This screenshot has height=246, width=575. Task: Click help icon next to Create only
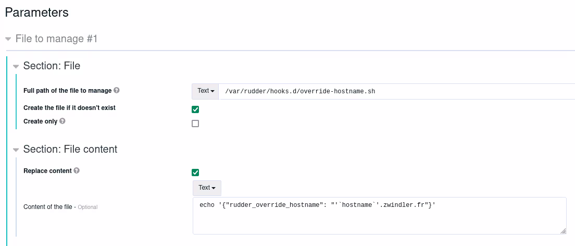63,121
